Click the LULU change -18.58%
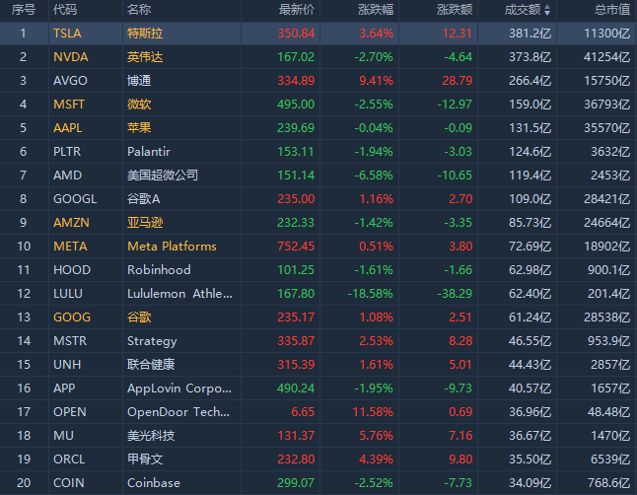The image size is (637, 495). [371, 294]
